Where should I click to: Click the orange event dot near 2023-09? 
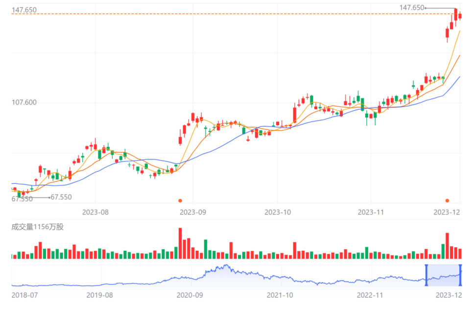(180, 201)
